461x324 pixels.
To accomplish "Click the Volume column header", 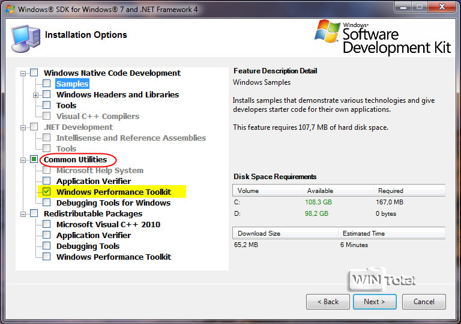I will (x=268, y=191).
